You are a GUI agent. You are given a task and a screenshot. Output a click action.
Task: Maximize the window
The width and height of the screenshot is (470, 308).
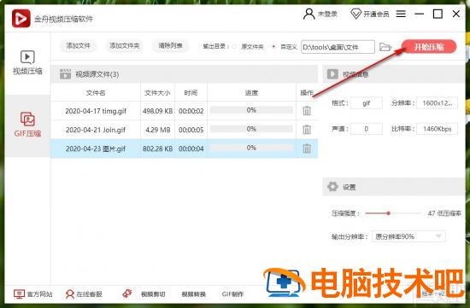coord(438,14)
